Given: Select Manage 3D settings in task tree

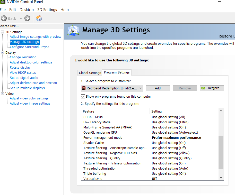Looking at the screenshot, I should click(24, 42).
